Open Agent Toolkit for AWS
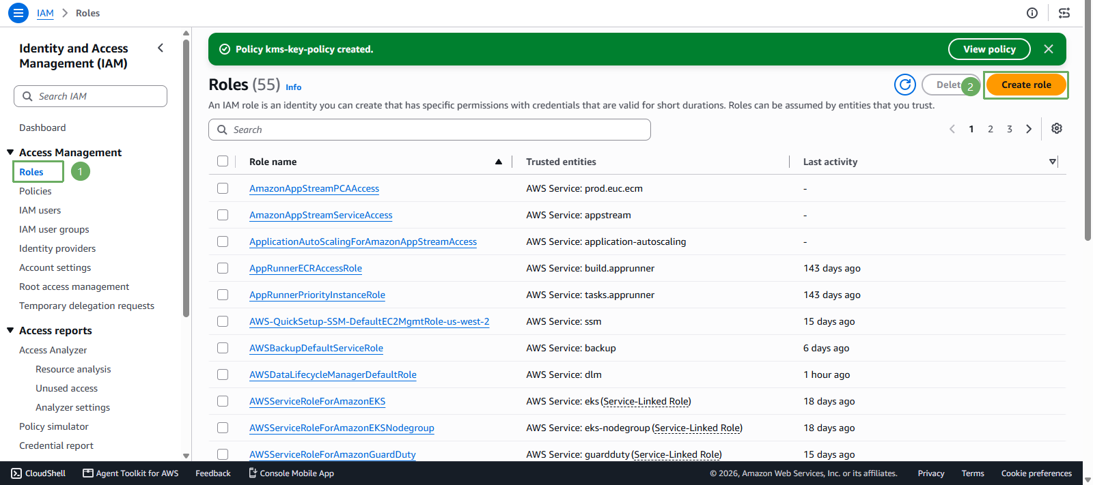Screen dimensions: 1093x485 130,473
